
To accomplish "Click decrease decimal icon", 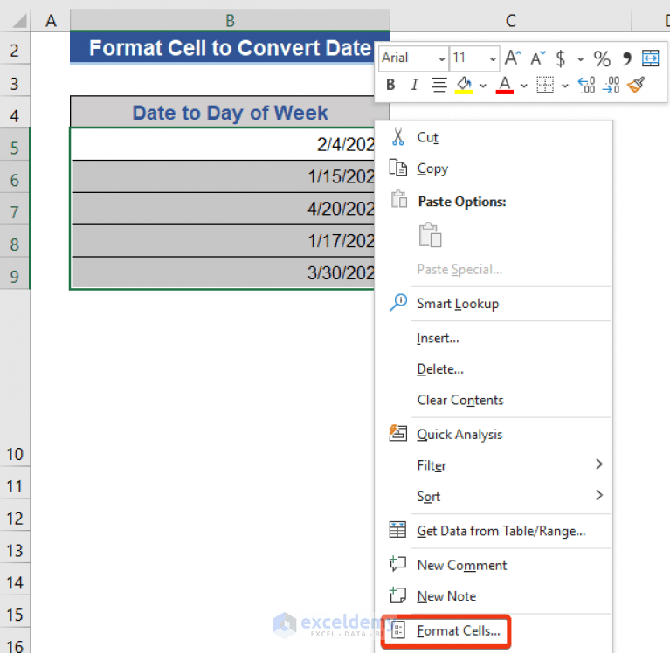I will (611, 85).
